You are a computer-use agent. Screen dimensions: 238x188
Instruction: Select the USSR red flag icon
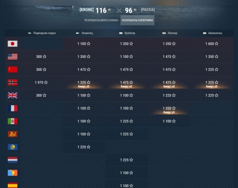[12, 69]
